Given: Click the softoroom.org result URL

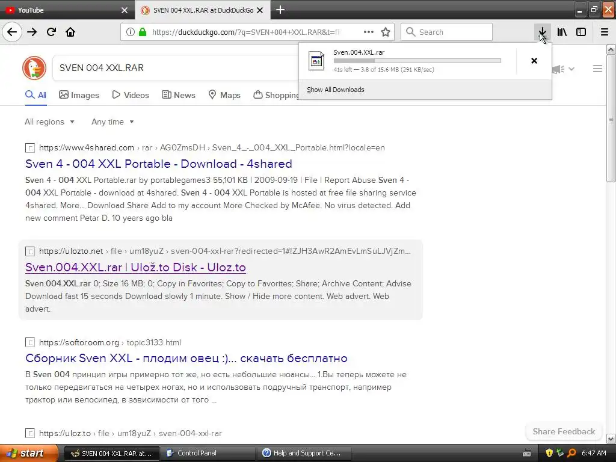Looking at the screenshot, I should click(110, 342).
